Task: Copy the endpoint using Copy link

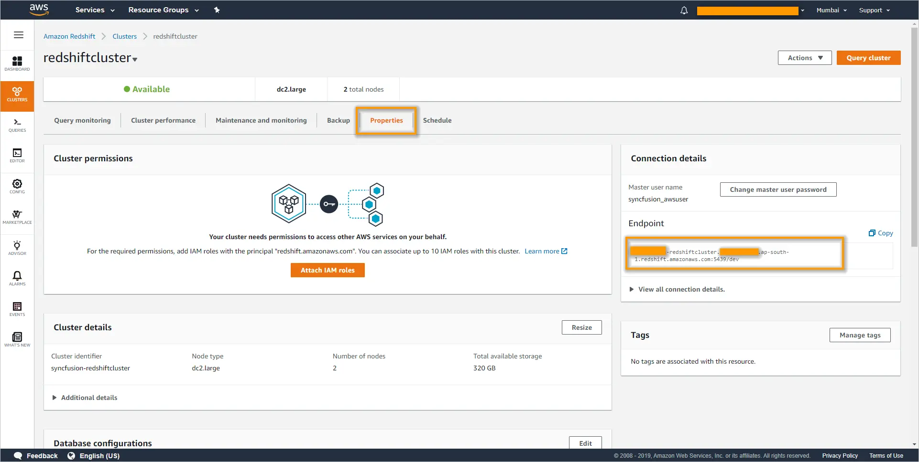Action: pyautogui.click(x=881, y=233)
